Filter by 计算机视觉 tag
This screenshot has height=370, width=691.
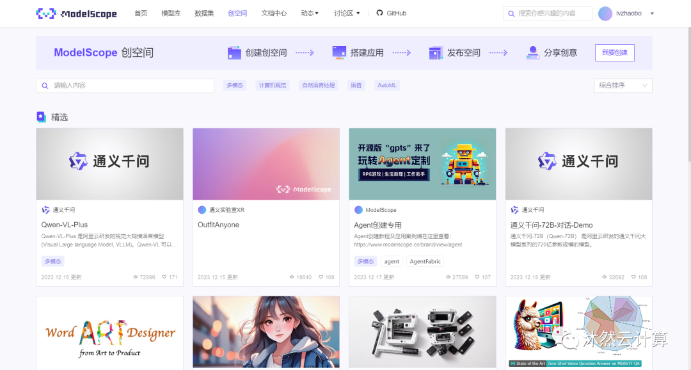coord(273,86)
